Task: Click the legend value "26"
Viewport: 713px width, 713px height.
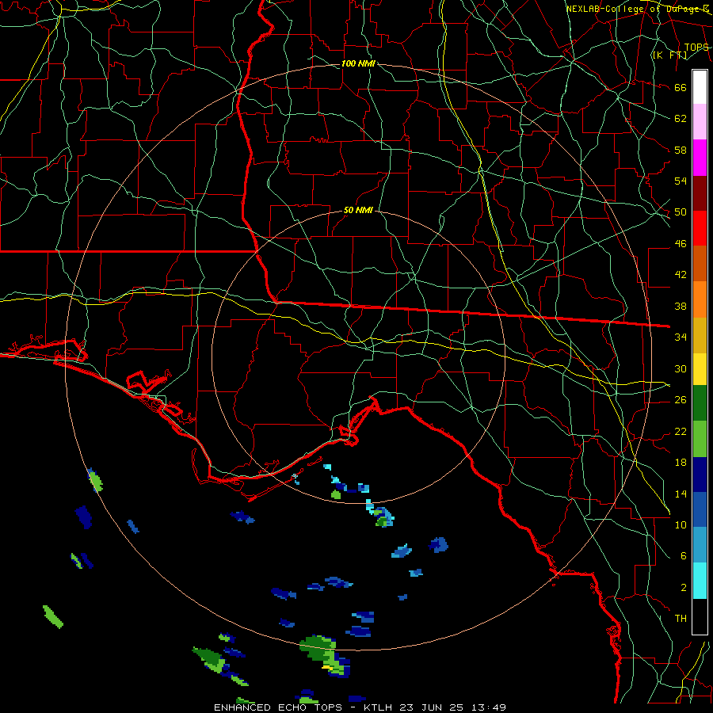Action: click(681, 400)
